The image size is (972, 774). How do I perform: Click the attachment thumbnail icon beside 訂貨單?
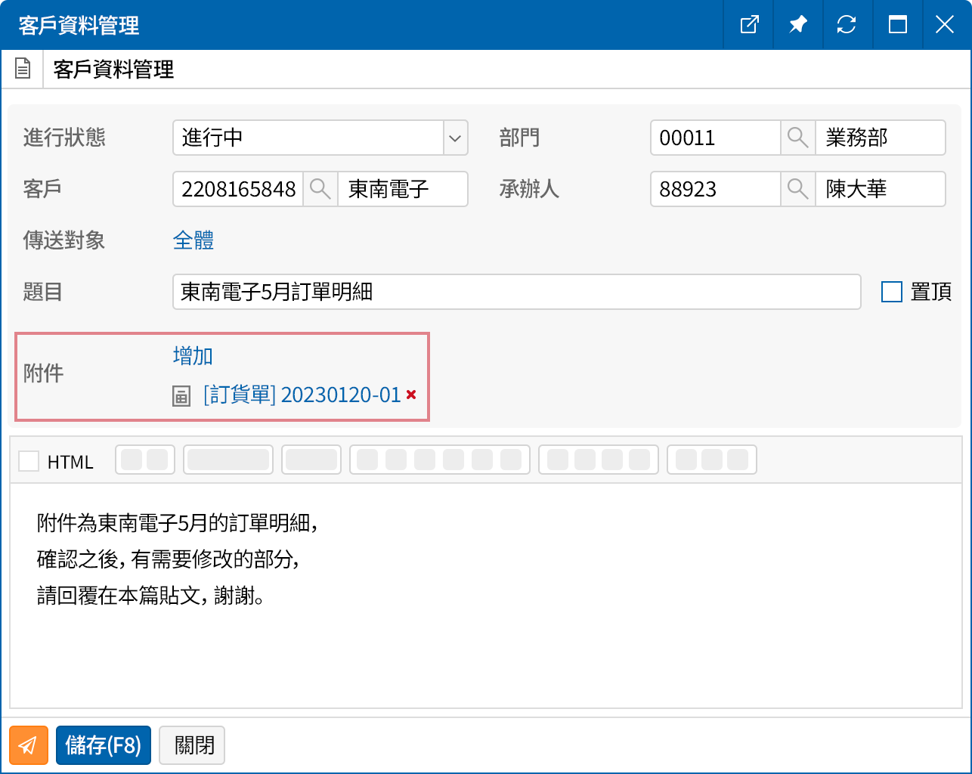[181, 395]
